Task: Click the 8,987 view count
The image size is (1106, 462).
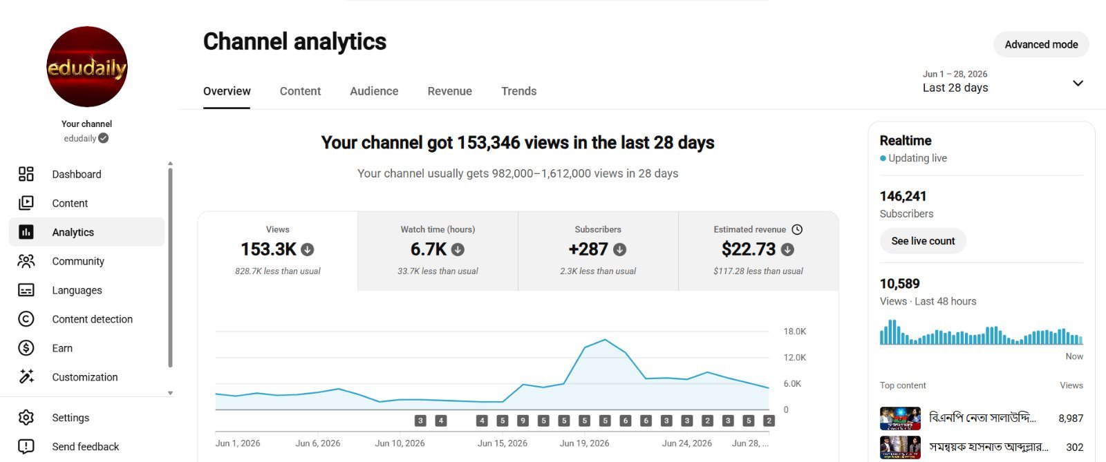Action: (1071, 418)
